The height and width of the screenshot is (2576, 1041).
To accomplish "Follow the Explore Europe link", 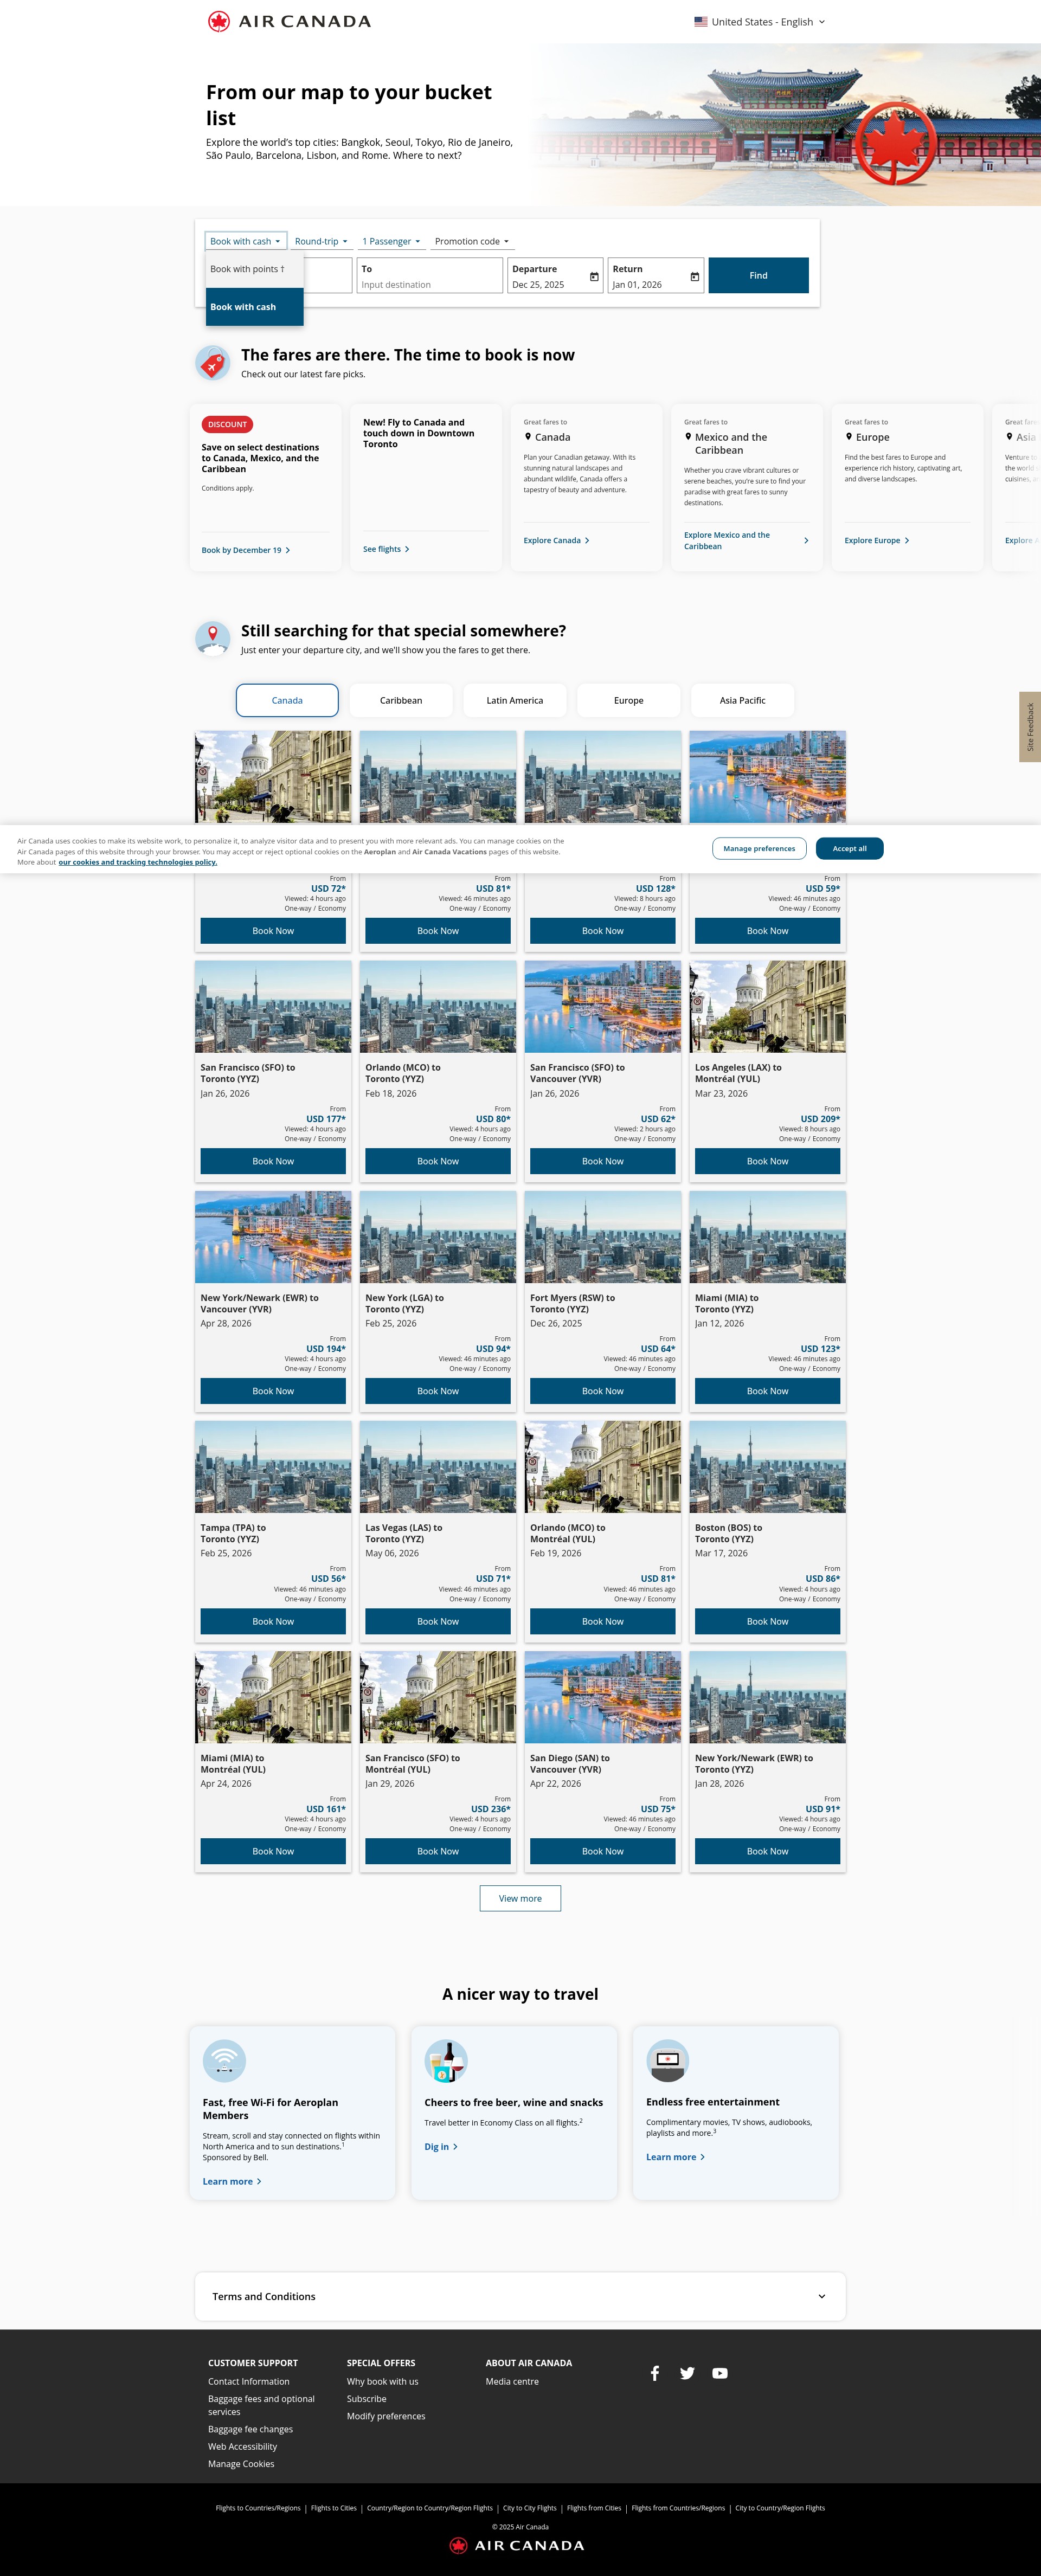I will [877, 541].
